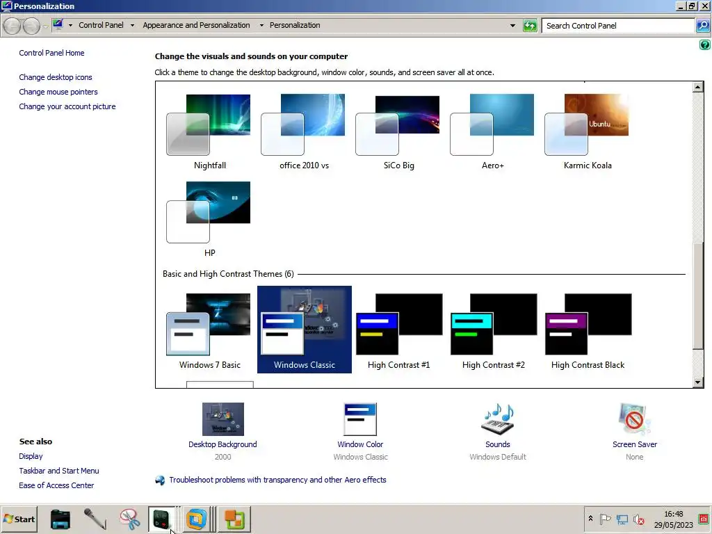Click the Window Color text link

pos(360,444)
